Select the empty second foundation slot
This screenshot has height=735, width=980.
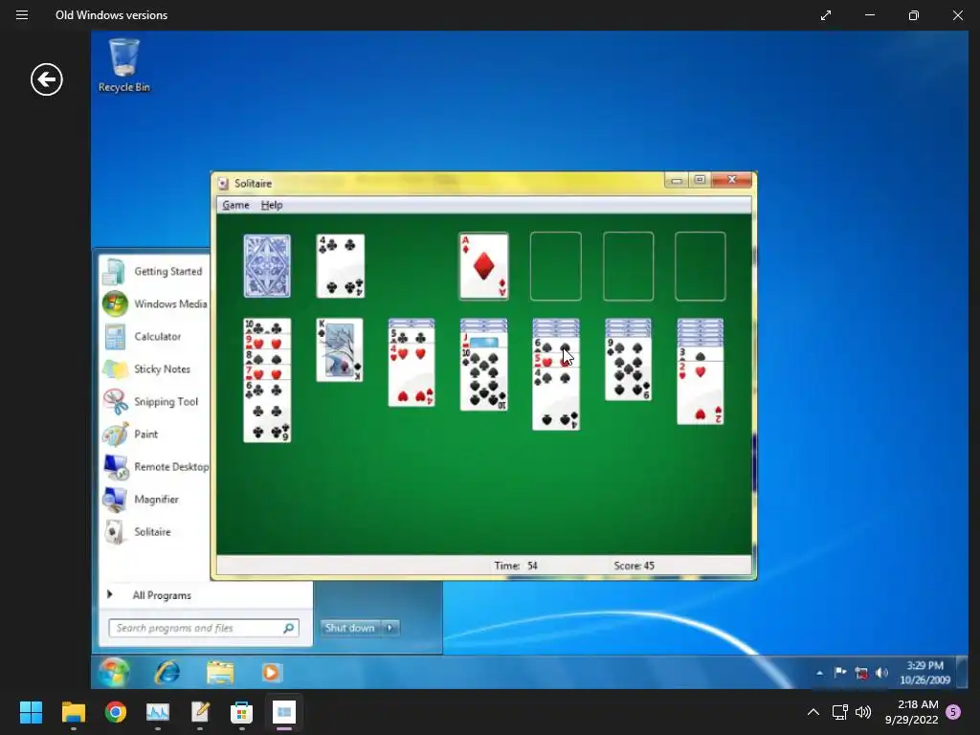556,266
